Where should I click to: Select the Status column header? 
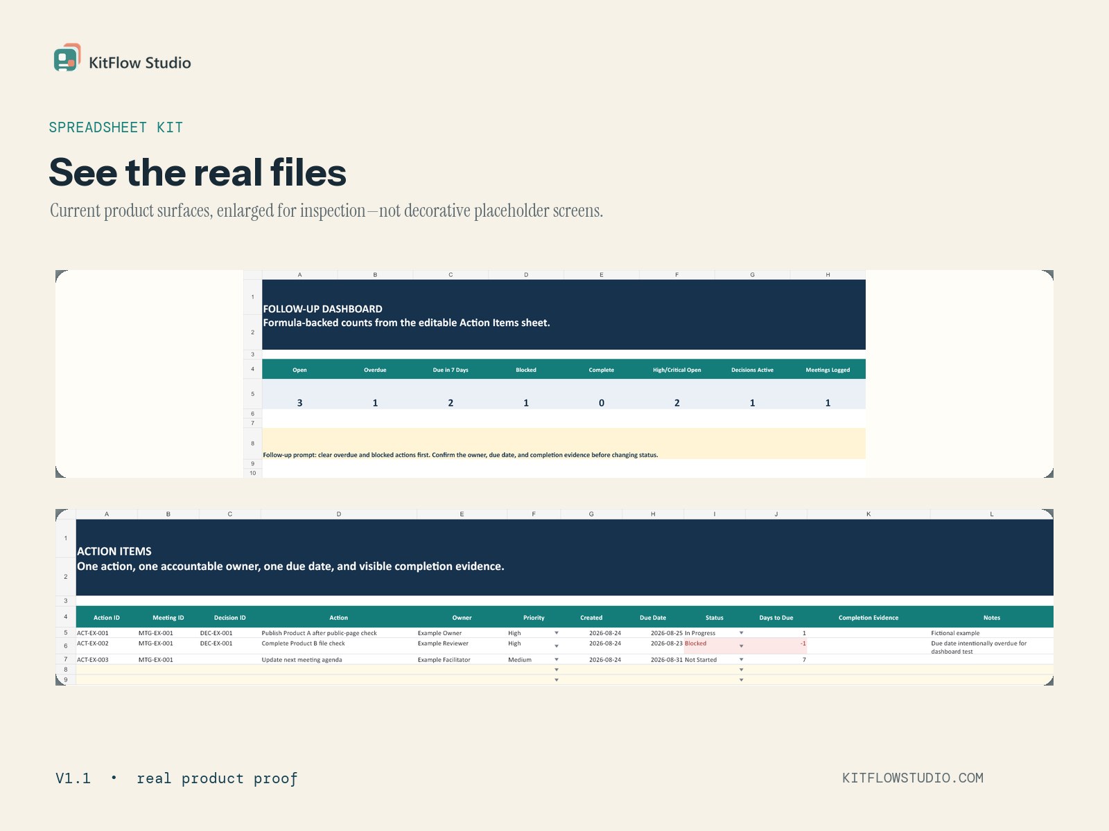point(715,617)
